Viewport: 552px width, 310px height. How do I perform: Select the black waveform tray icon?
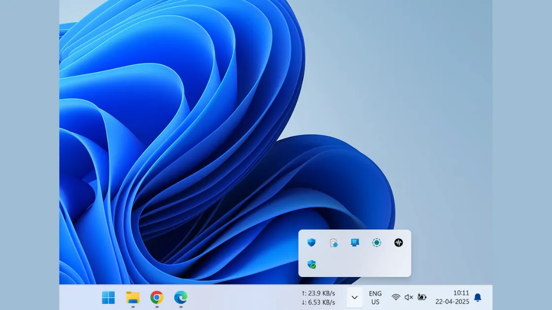398,243
